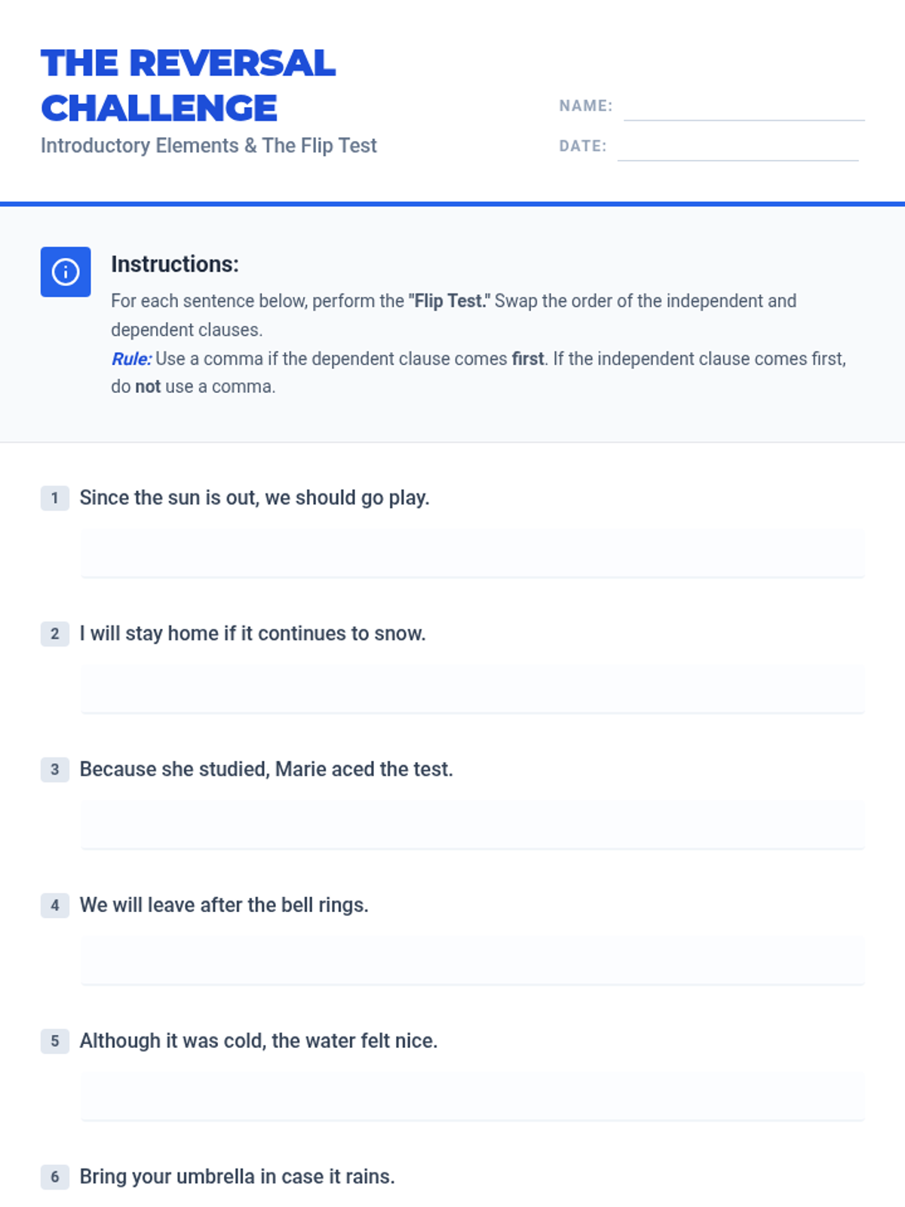
Task: Click the number 3 badge
Action: coord(54,769)
